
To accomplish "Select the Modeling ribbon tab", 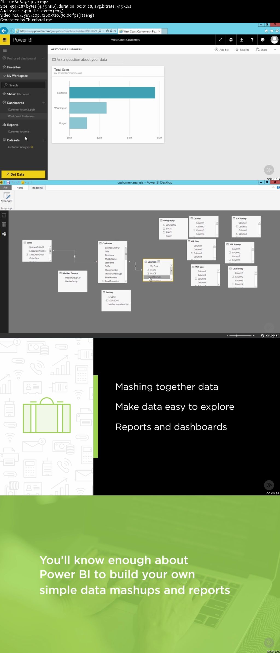I will pos(37,188).
